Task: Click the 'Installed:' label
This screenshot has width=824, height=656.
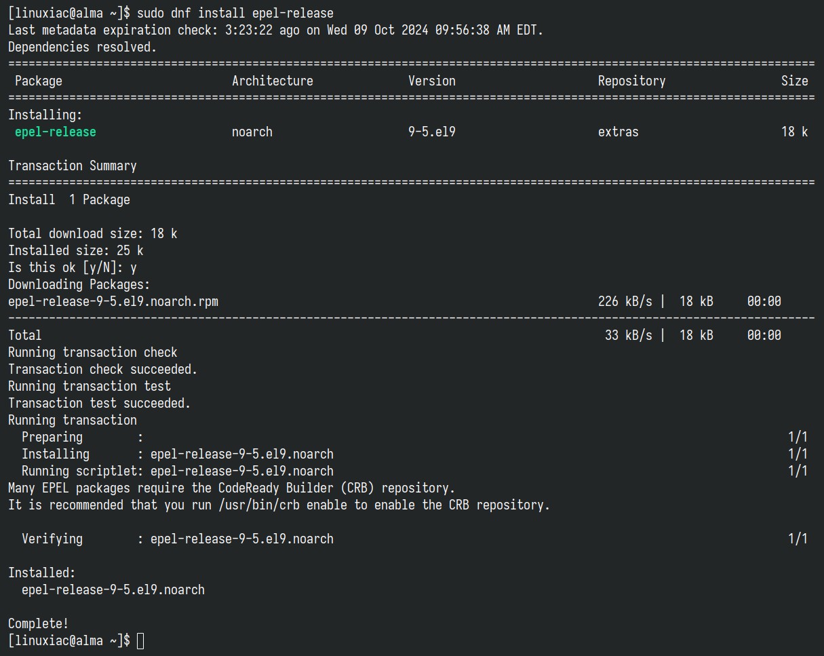Action: coord(42,573)
